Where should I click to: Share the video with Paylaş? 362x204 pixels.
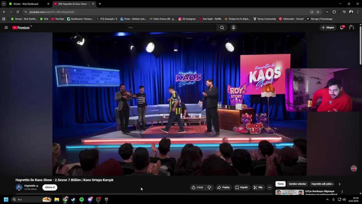coord(223,187)
